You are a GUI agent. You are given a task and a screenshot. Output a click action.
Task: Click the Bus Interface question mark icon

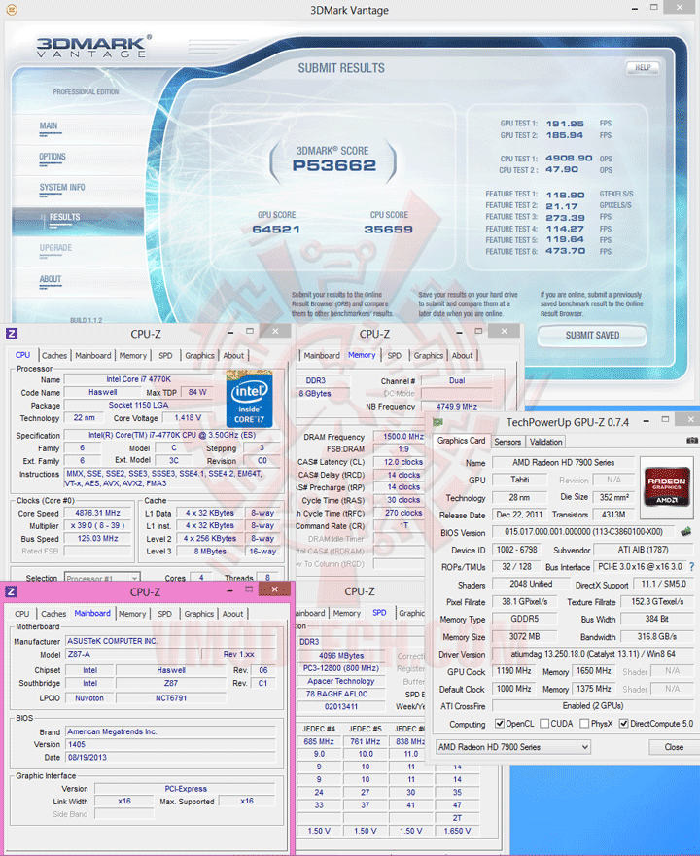coord(692,567)
